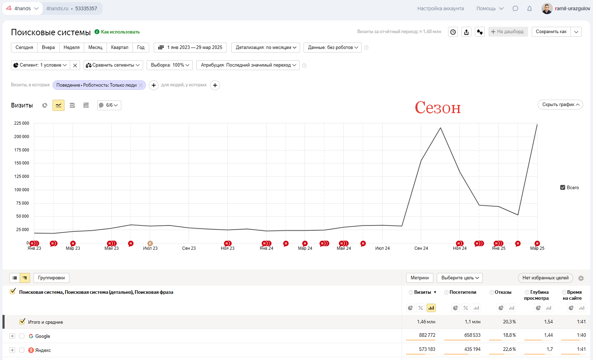593x360 pixels.
Task: Remove the 'Только люди' filter chip
Action: tap(141, 85)
